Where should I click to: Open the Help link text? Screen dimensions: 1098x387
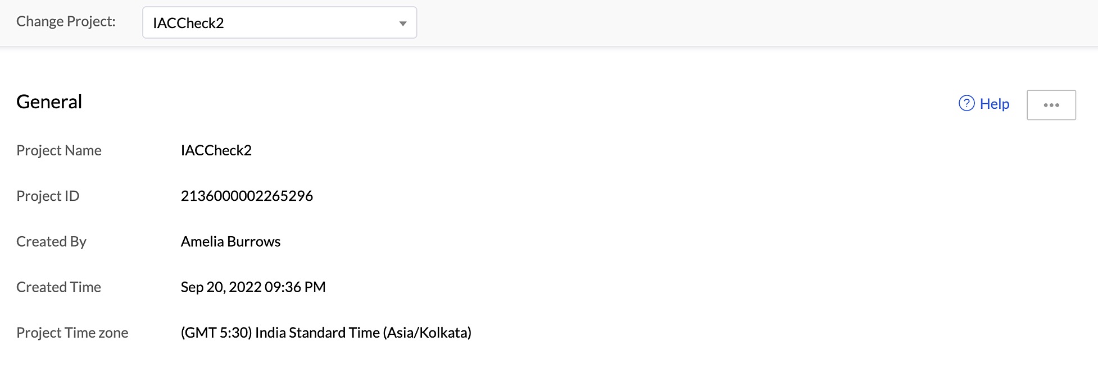[994, 104]
